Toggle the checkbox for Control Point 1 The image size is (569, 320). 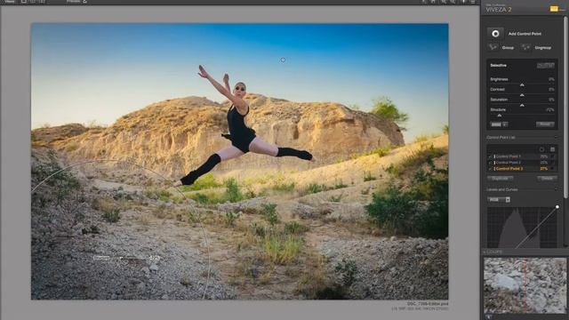(x=490, y=156)
